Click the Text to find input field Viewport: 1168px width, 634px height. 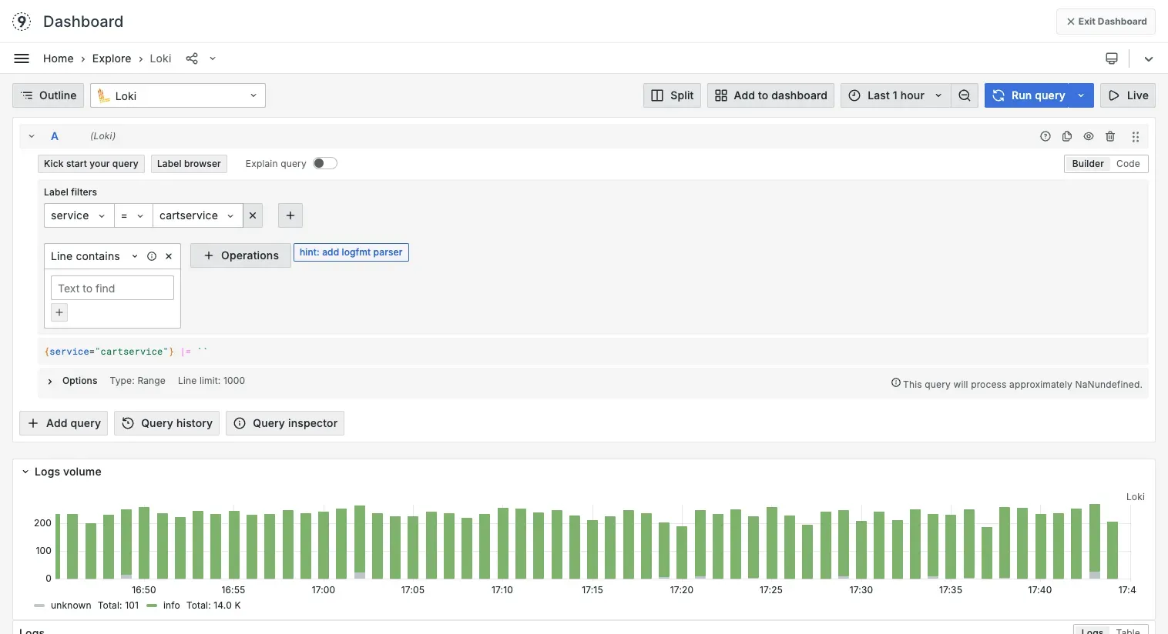[112, 288]
